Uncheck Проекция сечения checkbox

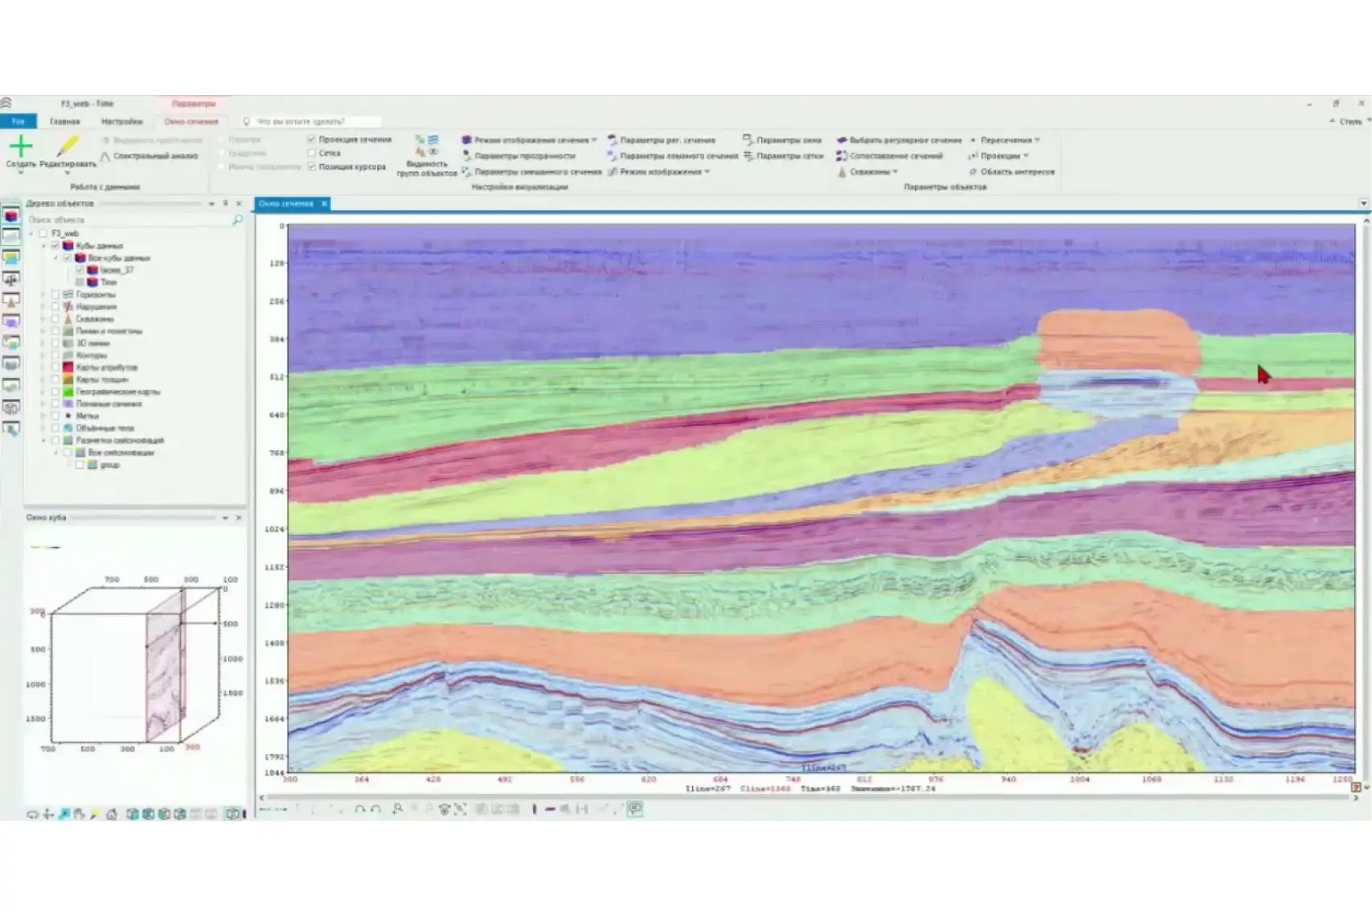(312, 139)
